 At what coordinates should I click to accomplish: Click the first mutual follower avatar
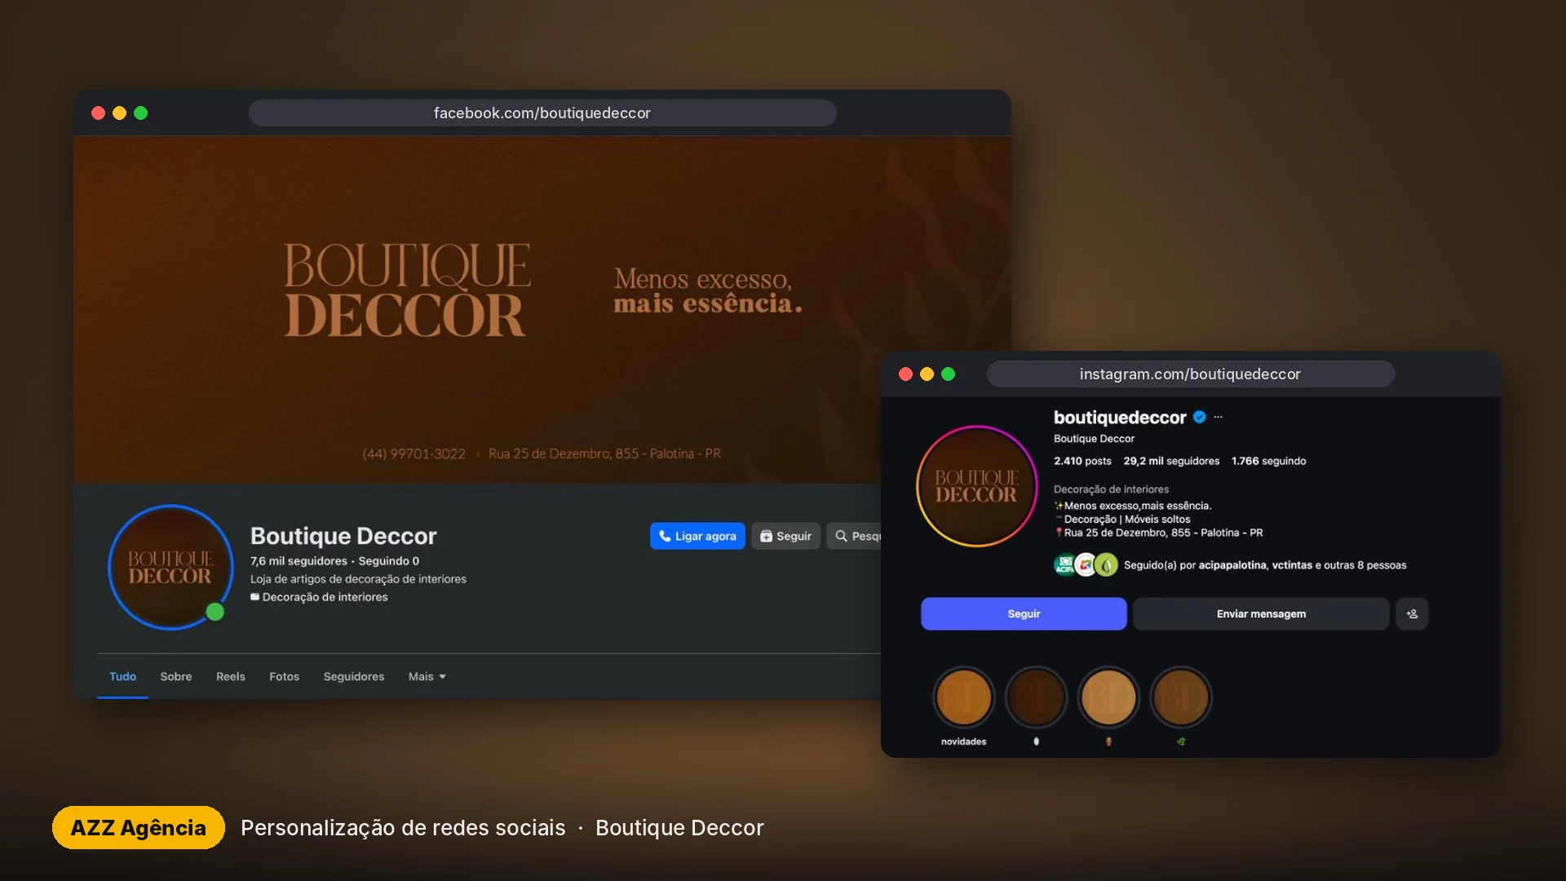pyautogui.click(x=1064, y=564)
